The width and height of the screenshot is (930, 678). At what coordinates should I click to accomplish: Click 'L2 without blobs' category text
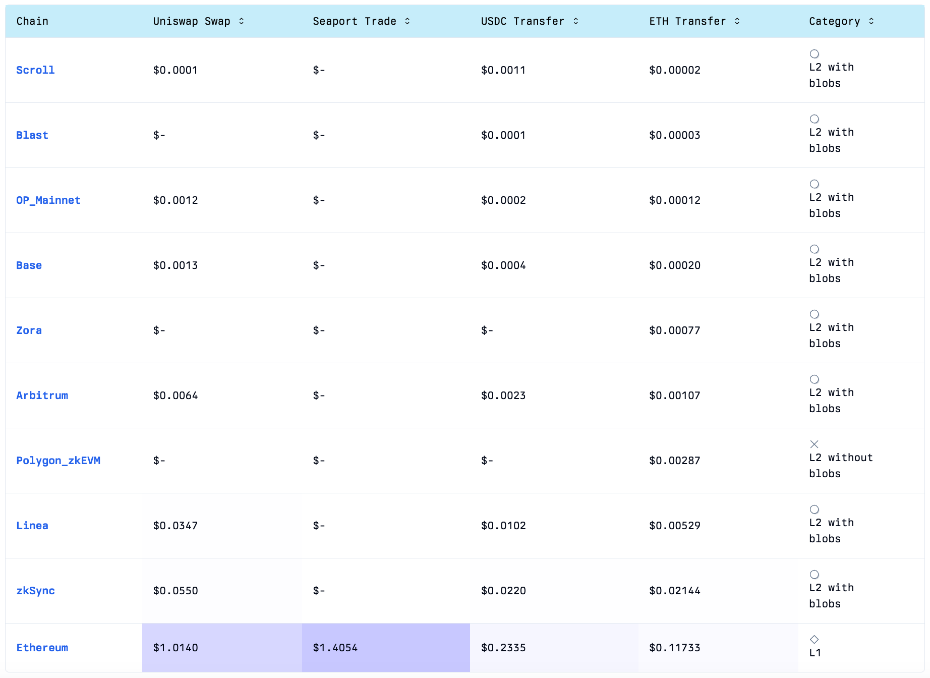point(841,466)
